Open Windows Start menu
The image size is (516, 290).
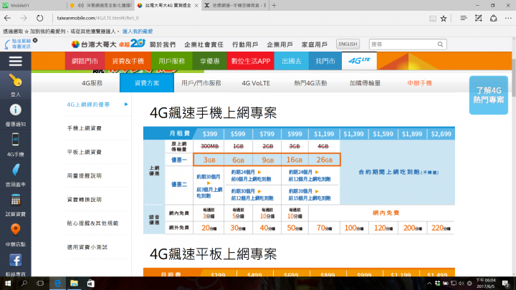(8, 283)
